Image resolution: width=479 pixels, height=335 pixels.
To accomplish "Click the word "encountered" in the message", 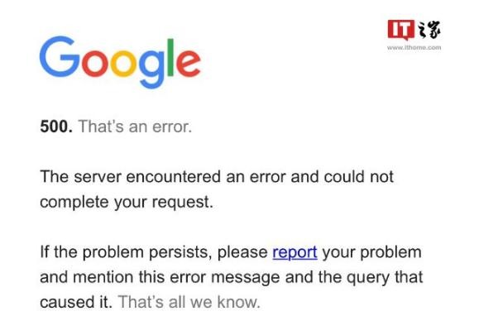I will [173, 176].
